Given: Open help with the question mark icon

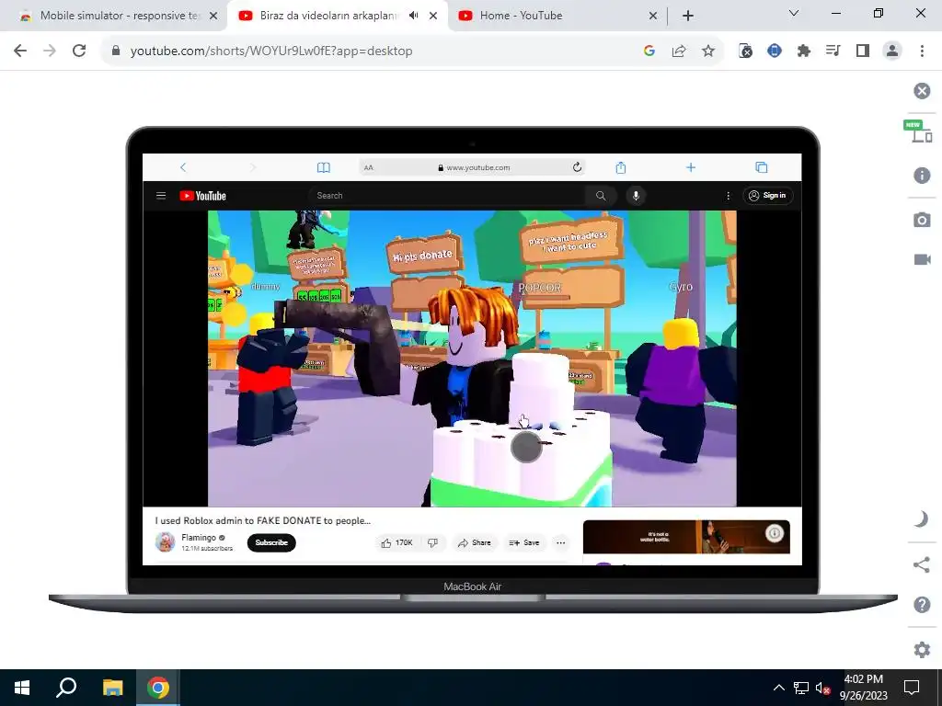Looking at the screenshot, I should (922, 604).
